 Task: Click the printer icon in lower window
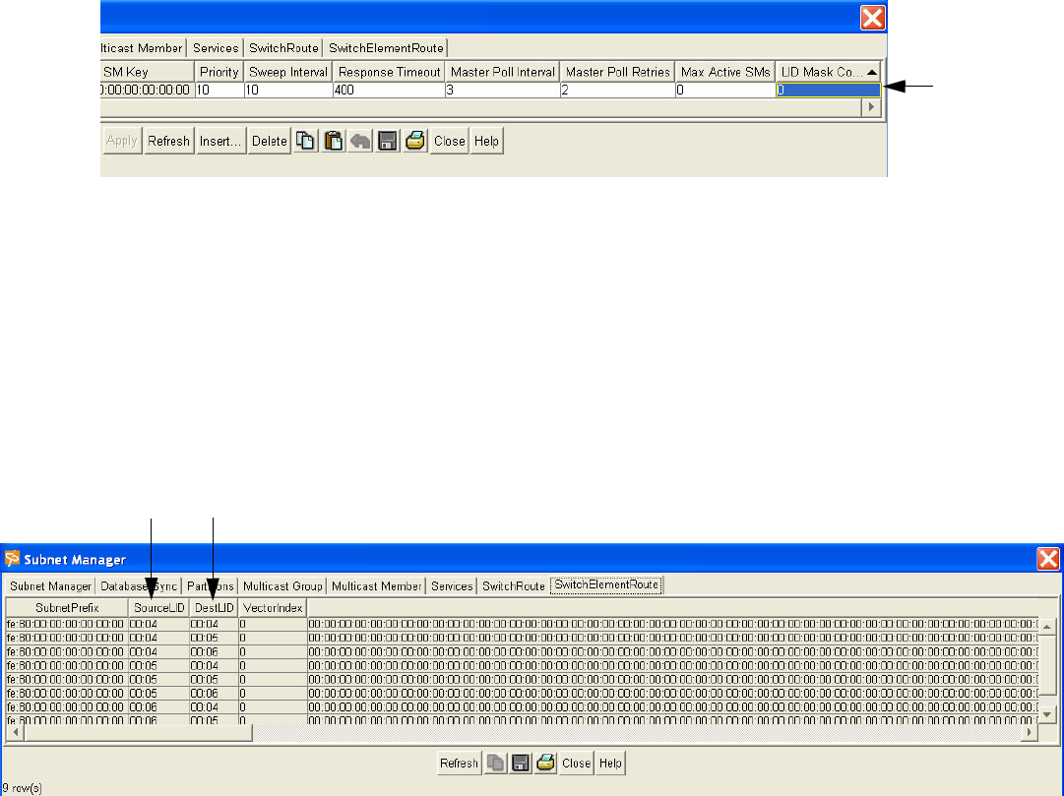(x=545, y=763)
